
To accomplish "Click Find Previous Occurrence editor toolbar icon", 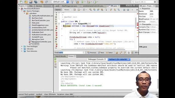I will tap(94, 10).
